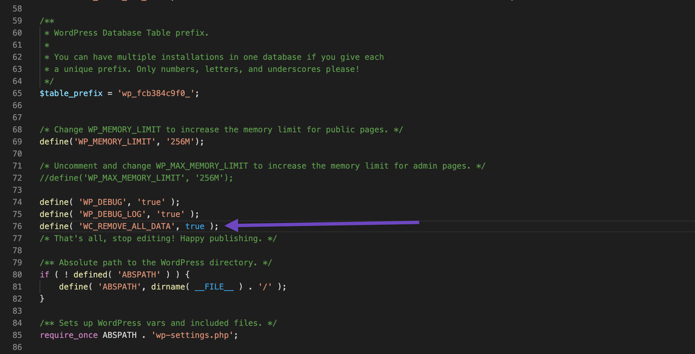Click the comment closer */ on line 64
The width and height of the screenshot is (695, 354).
click(x=49, y=81)
